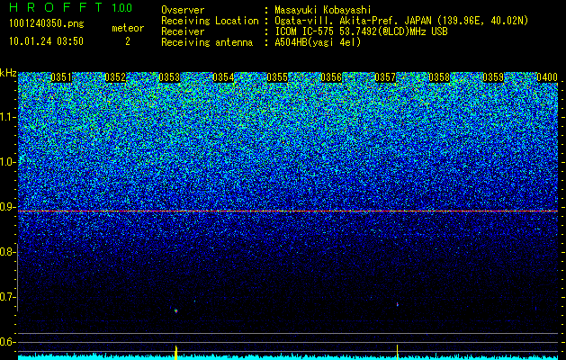The image size is (566, 360).
Task: Click the date stamp 10.01.24 03:50
Action: tap(46, 41)
